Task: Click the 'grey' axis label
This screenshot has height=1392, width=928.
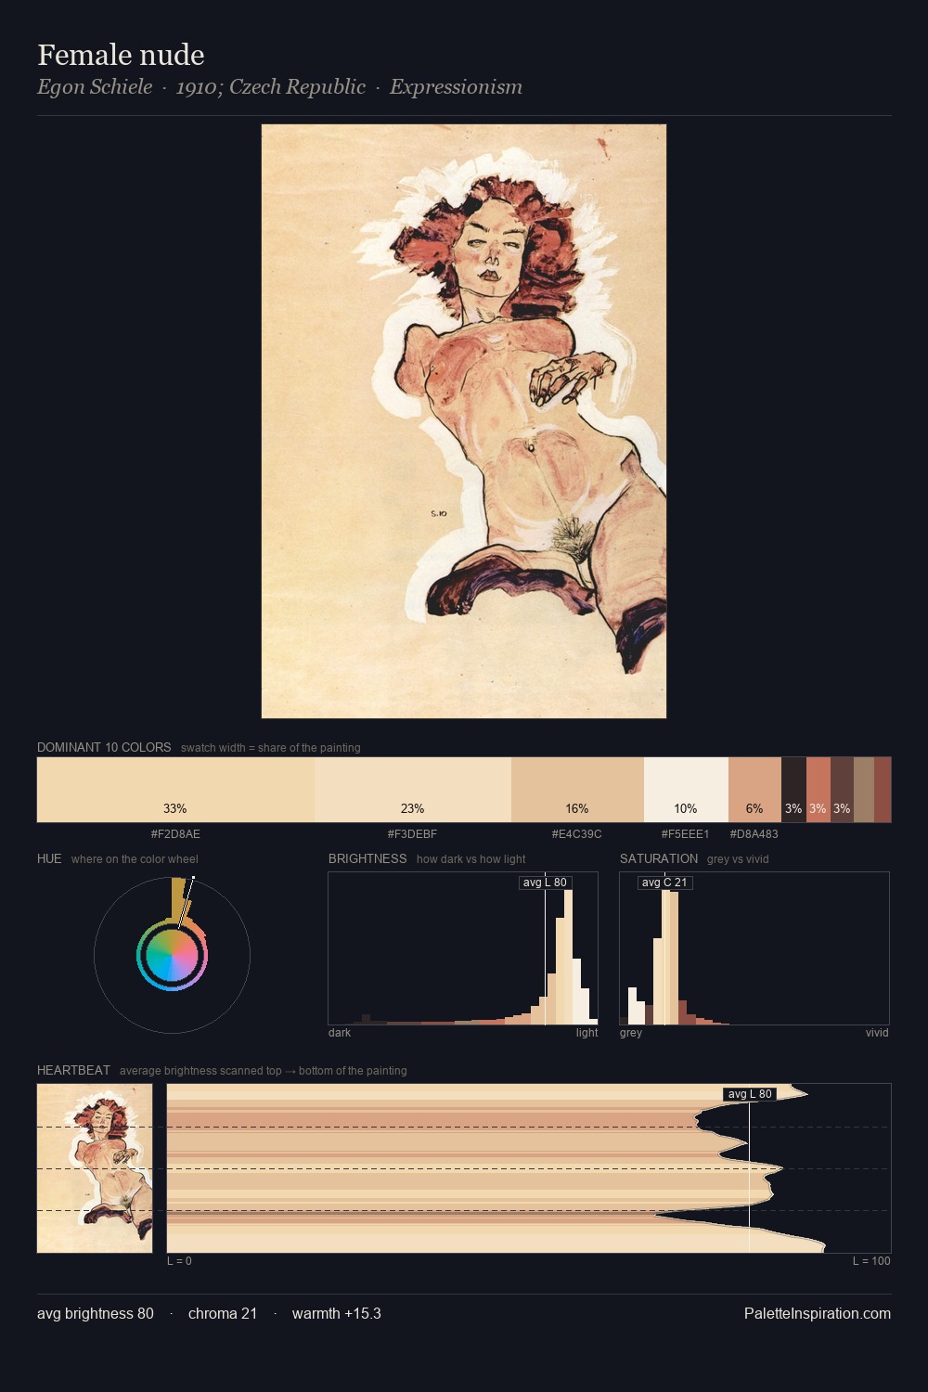Action: [631, 1033]
